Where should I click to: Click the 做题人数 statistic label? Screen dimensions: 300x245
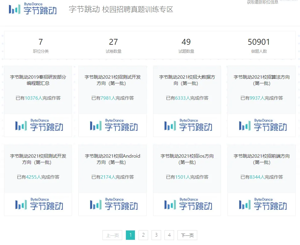(x=259, y=51)
